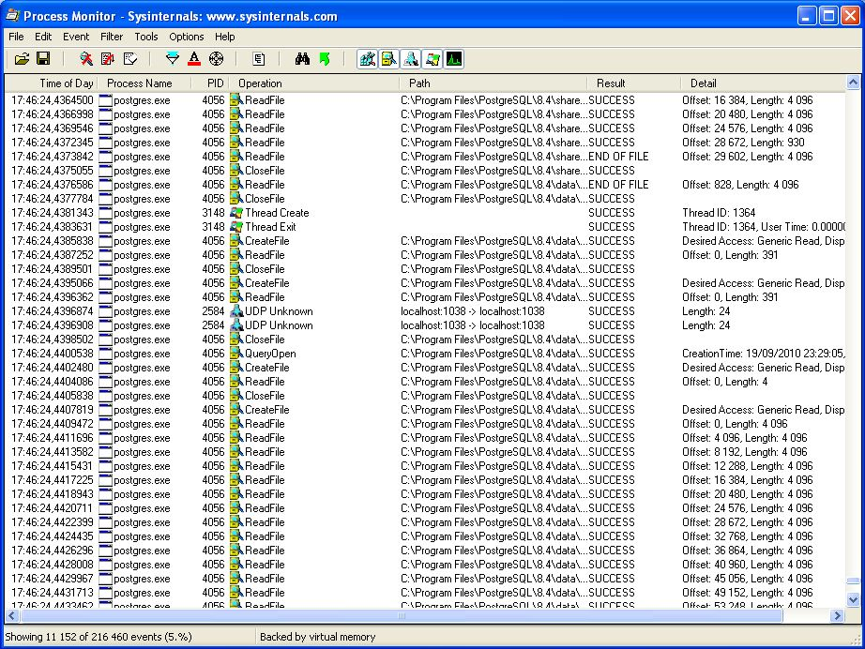865x649 pixels.
Task: Click the Process Tree toolbar icon
Action: (x=259, y=58)
